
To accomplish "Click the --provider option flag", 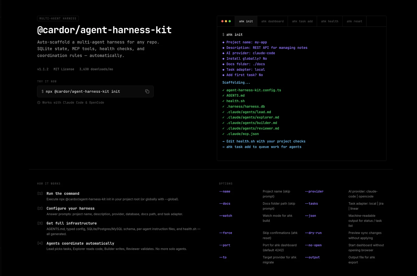I will tap(314, 192).
